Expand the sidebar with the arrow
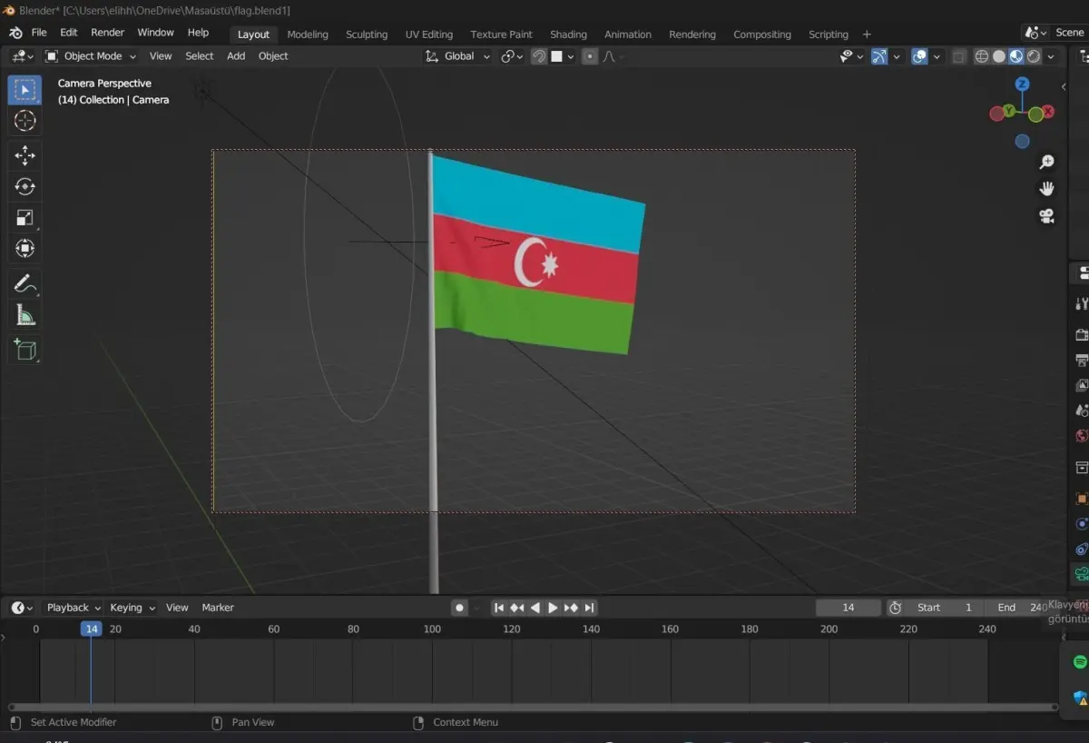 click(1064, 87)
